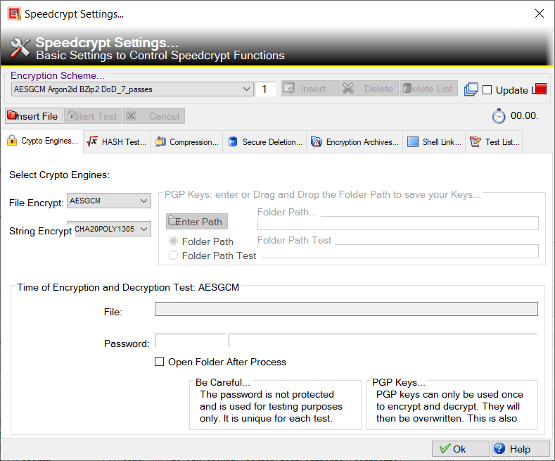Image resolution: width=555 pixels, height=461 pixels.
Task: Select the Folder Path Test radio button
Action: tap(173, 255)
